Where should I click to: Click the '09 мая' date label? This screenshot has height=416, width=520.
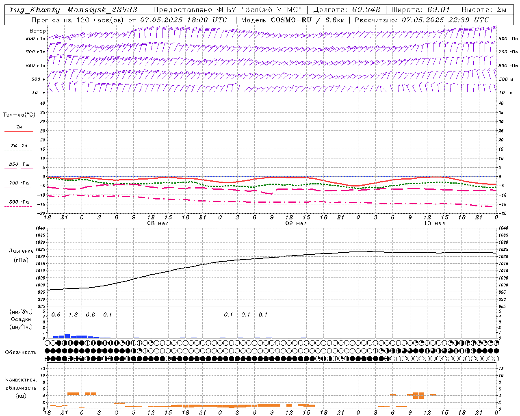click(x=296, y=223)
